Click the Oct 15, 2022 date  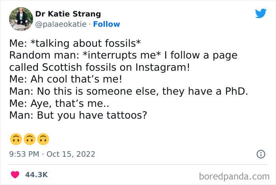pyautogui.click(x=71, y=154)
